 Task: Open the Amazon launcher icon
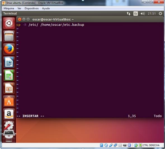click(x=9, y=114)
